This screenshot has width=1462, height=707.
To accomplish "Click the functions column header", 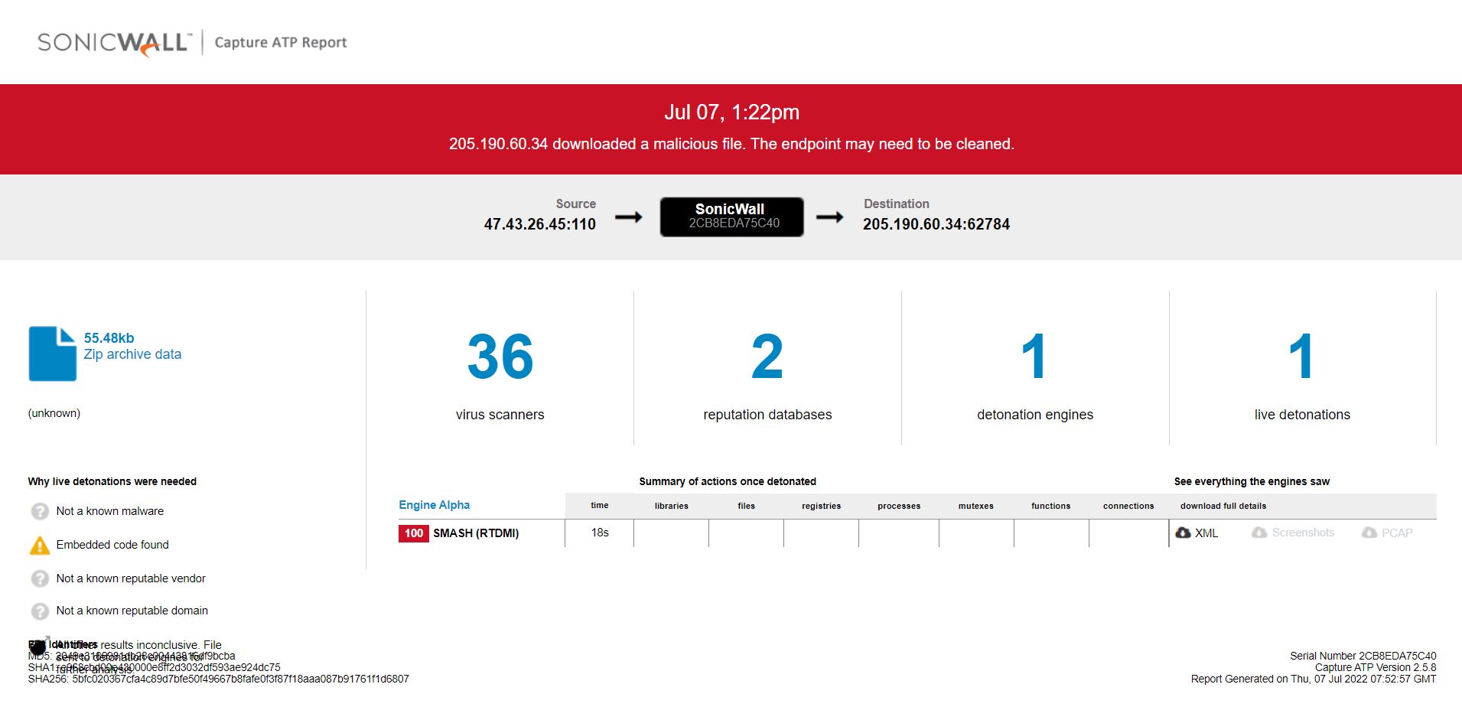I will [1051, 506].
